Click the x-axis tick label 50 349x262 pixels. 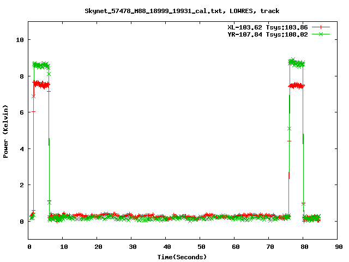(x=201, y=247)
